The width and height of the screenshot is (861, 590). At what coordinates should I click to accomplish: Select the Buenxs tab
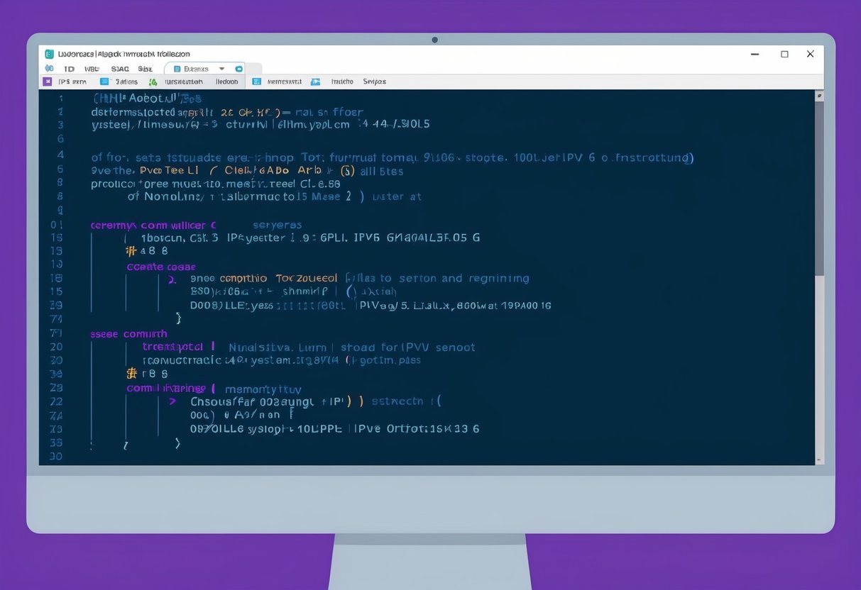[x=196, y=69]
